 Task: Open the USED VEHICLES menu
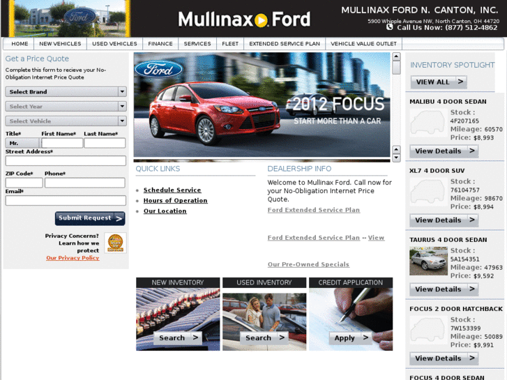coord(114,44)
